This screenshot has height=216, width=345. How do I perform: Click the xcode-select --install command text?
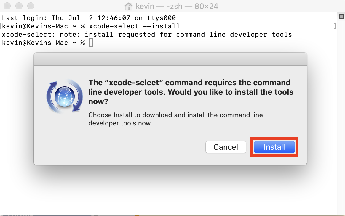click(x=135, y=26)
